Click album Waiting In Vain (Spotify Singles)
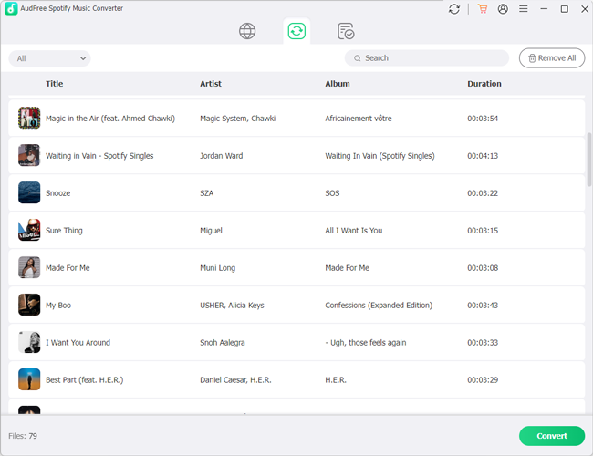This screenshot has height=456, width=593. pyautogui.click(x=380, y=156)
